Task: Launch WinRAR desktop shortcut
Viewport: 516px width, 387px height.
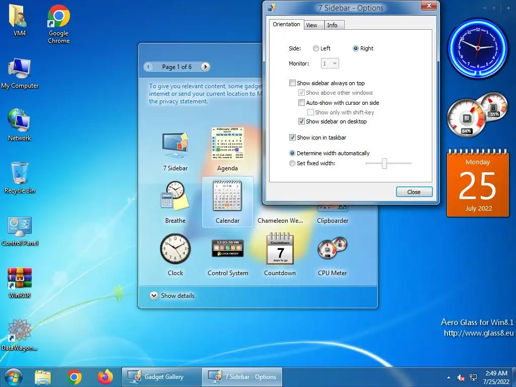Action: [x=20, y=283]
